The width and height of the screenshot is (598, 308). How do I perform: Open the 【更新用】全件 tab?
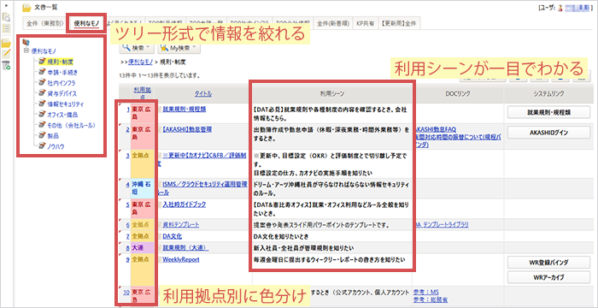point(399,24)
